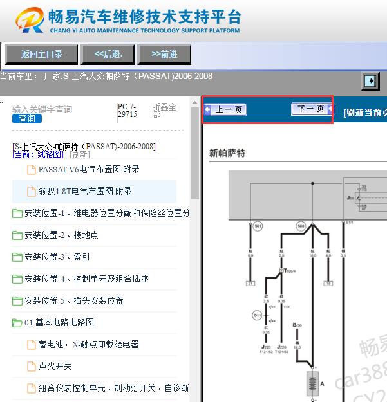Open 組合仪表控制单元、制动灯开关 diagram

tap(114, 388)
